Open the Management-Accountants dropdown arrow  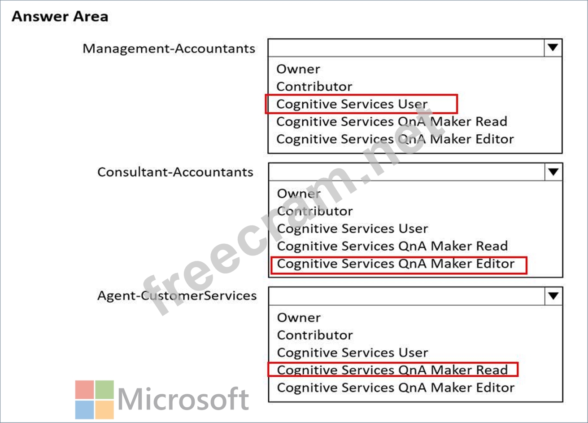553,48
